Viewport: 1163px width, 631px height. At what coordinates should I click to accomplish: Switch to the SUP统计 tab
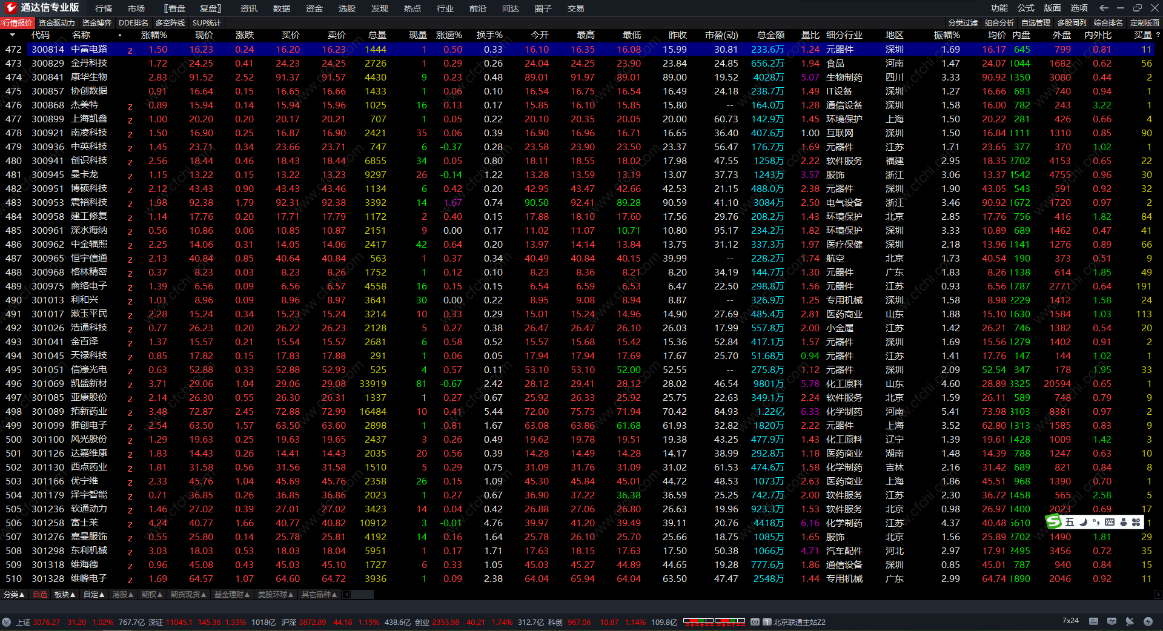[207, 23]
